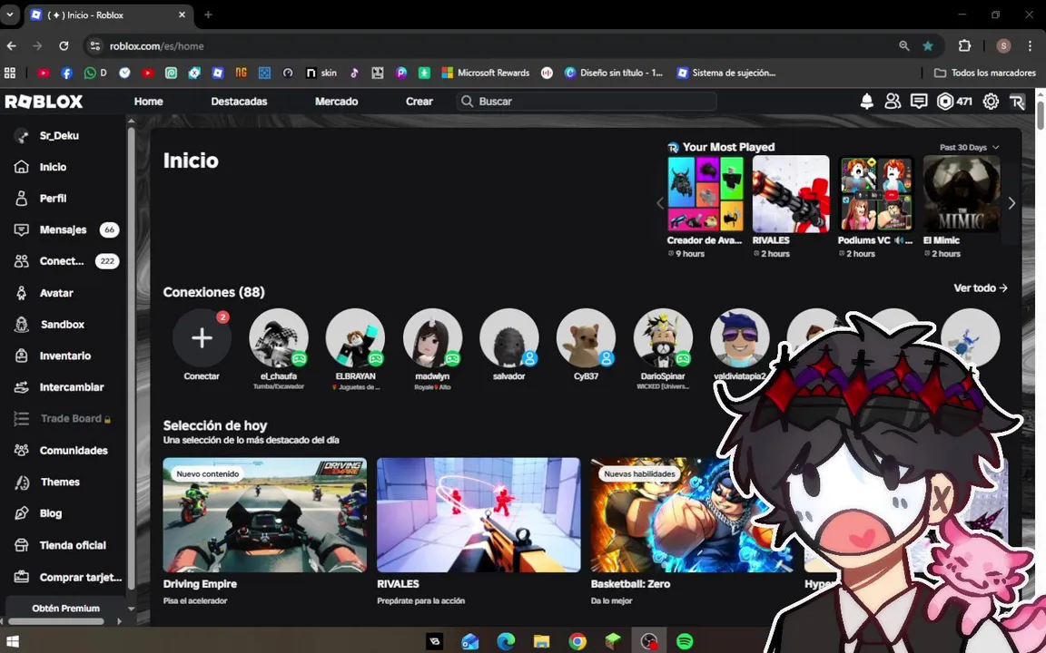Click Obtén Premium button
This screenshot has width=1046, height=653.
(65, 608)
